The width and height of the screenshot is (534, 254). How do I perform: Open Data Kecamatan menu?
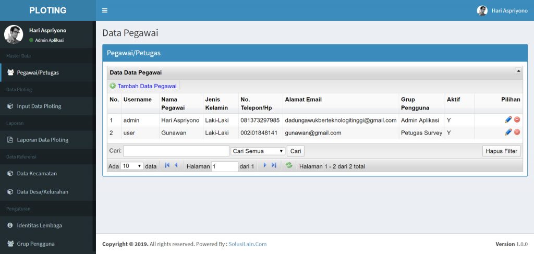coord(47,173)
